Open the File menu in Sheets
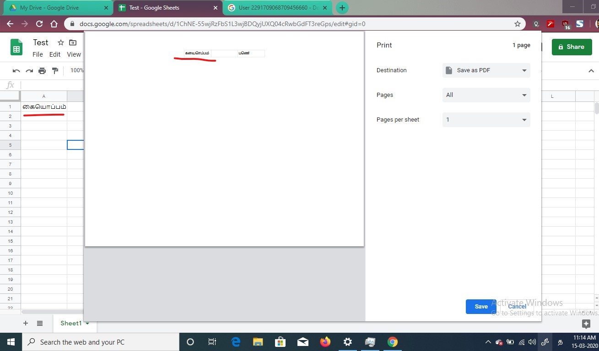The height and width of the screenshot is (351, 599). (x=38, y=54)
